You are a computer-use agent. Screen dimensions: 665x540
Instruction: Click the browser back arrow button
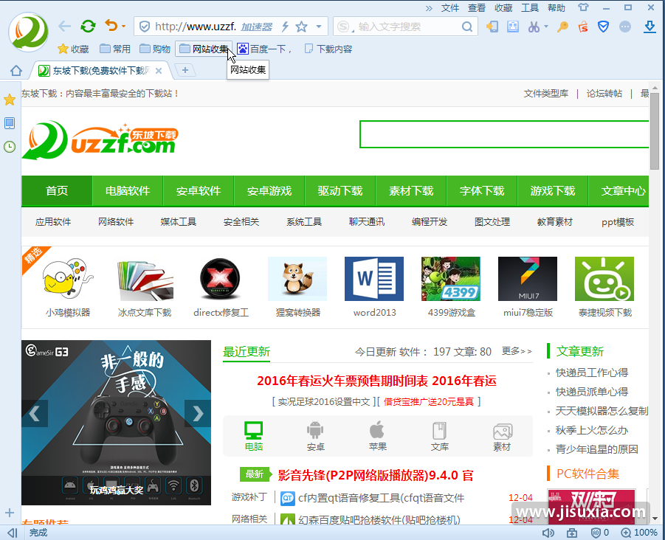point(64,27)
